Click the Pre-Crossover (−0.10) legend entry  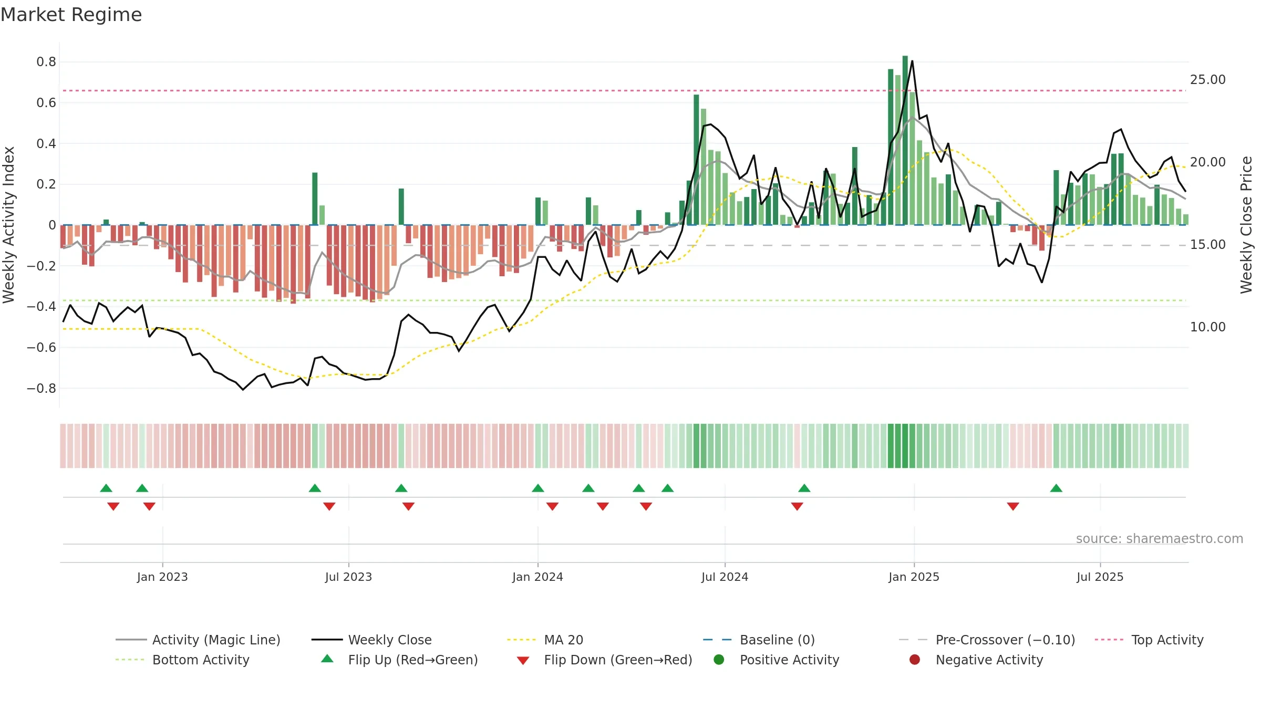click(987, 640)
